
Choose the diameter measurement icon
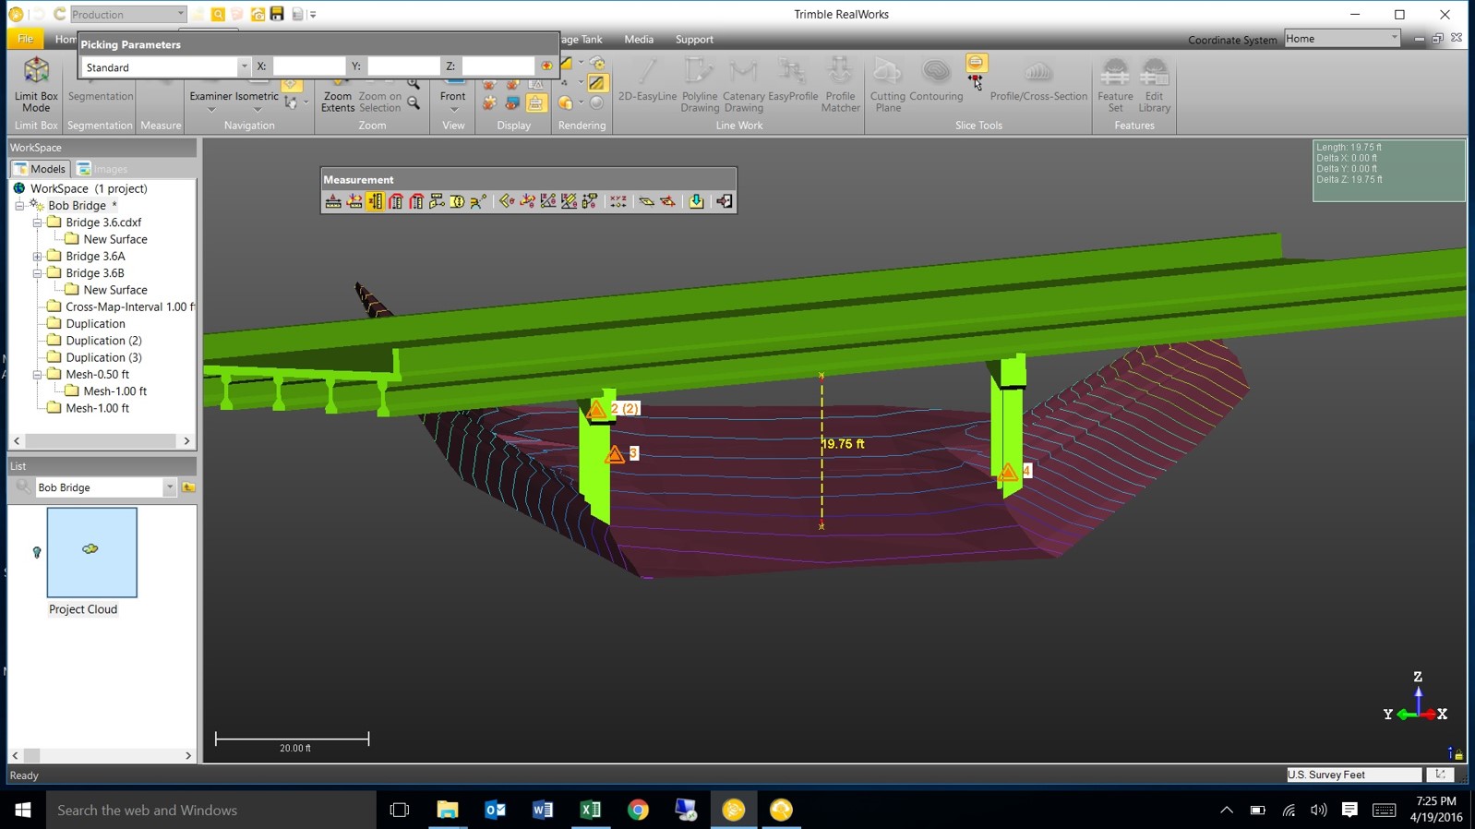click(x=457, y=201)
